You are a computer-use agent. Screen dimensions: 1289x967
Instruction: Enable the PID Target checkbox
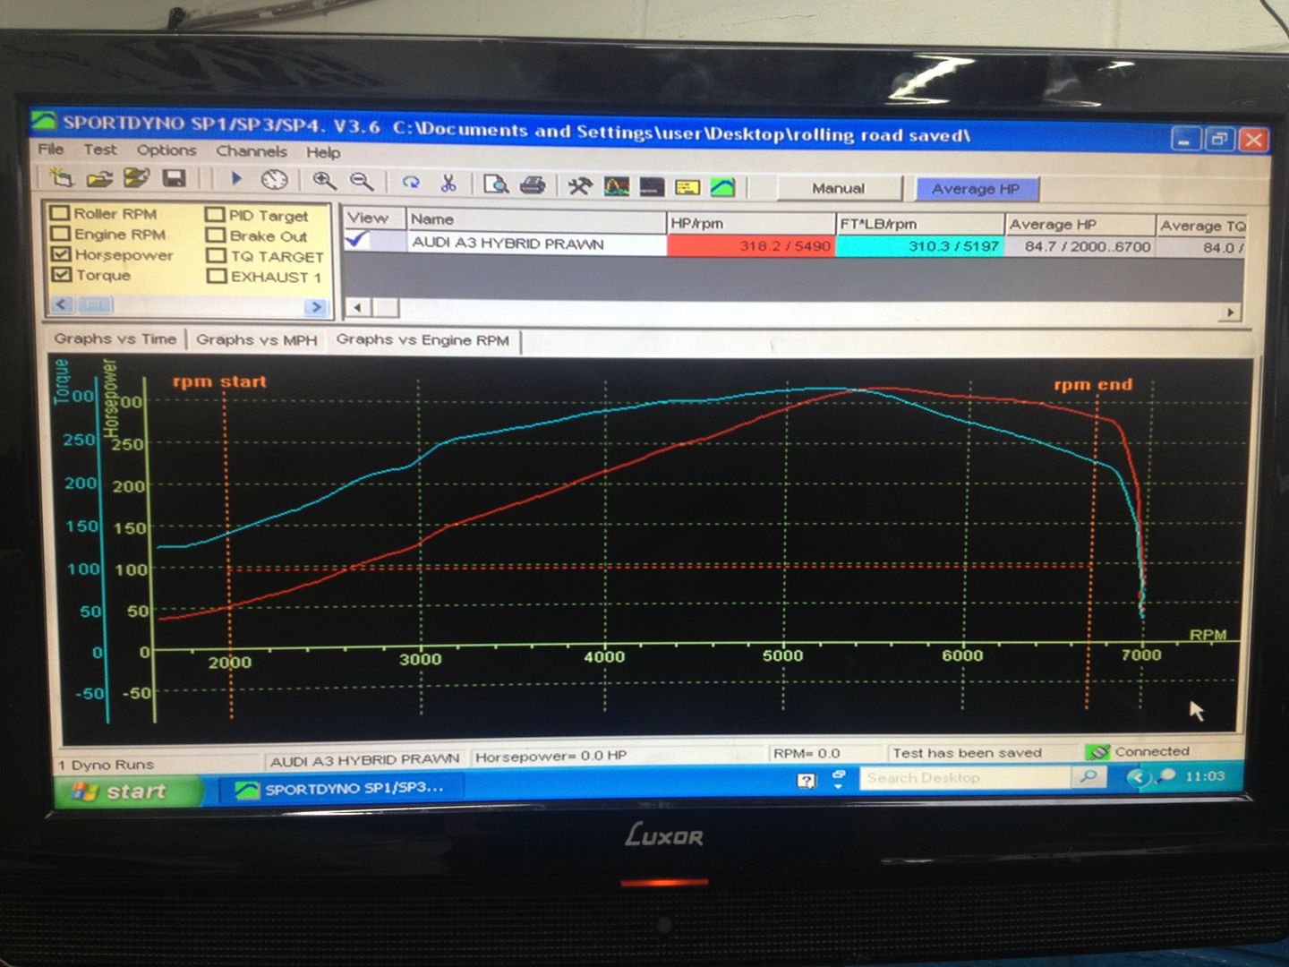click(215, 215)
